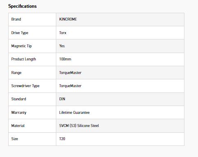Select the Range label cell
Image resolution: width=198 pixels, height=157 pixels.
tap(32, 73)
